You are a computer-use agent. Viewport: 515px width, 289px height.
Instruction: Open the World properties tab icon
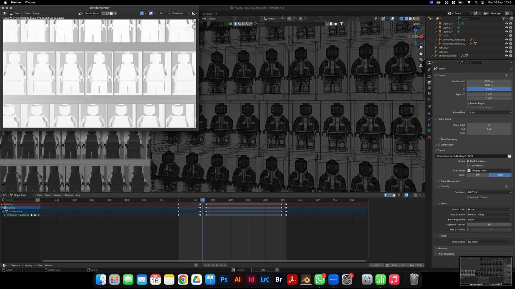[x=429, y=99]
